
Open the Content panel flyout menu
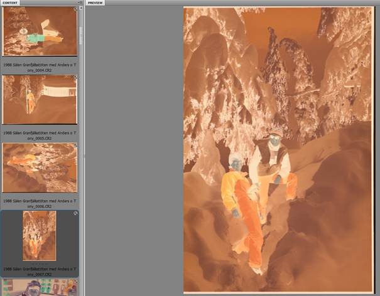click(80, 3)
